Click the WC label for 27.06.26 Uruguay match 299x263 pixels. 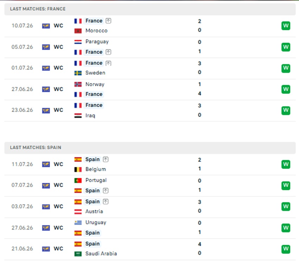(58, 228)
